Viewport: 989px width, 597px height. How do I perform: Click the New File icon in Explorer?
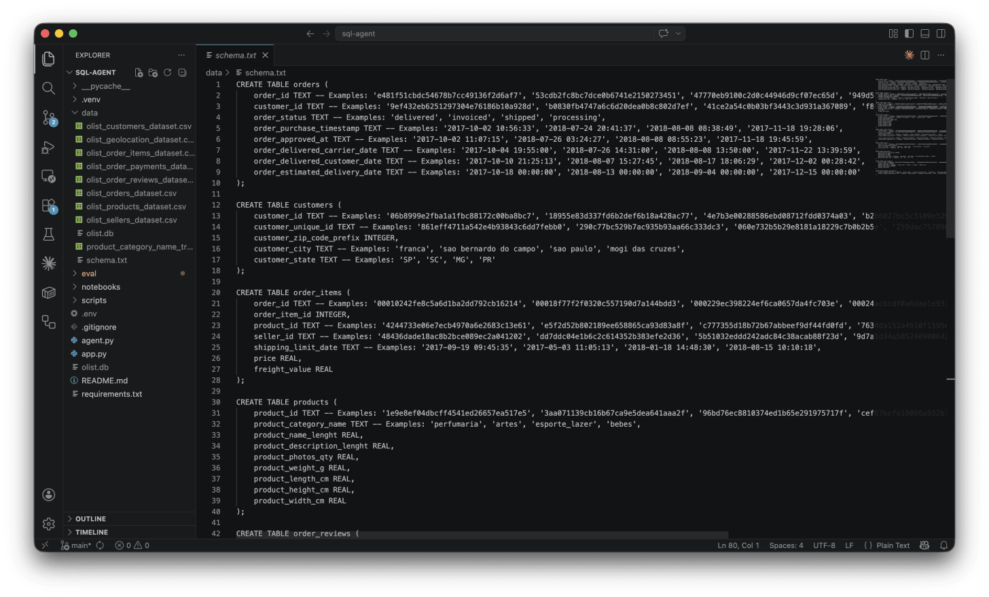[139, 72]
